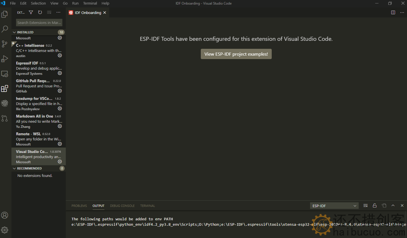Collapse the RECOMMENDED extensions section
Image resolution: width=407 pixels, height=238 pixels.
pos(39,168)
